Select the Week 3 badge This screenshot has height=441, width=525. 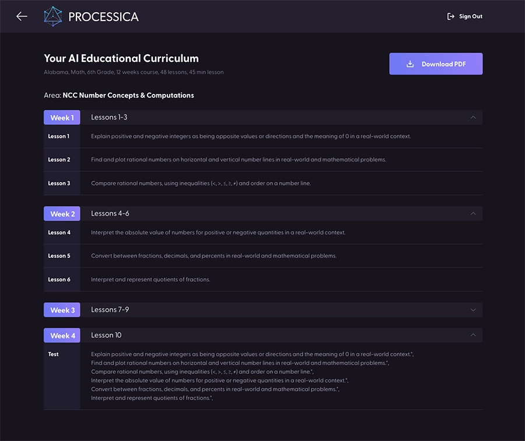(x=62, y=310)
